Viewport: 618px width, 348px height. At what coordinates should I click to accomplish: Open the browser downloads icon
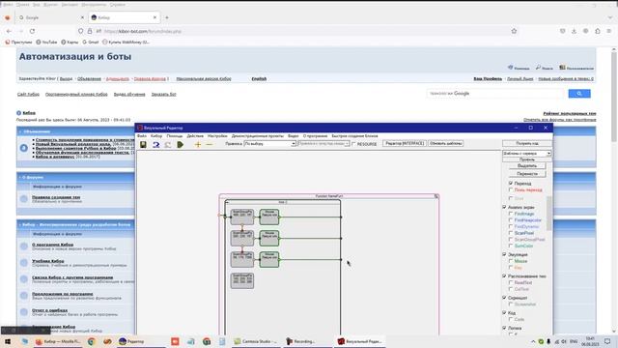click(574, 31)
